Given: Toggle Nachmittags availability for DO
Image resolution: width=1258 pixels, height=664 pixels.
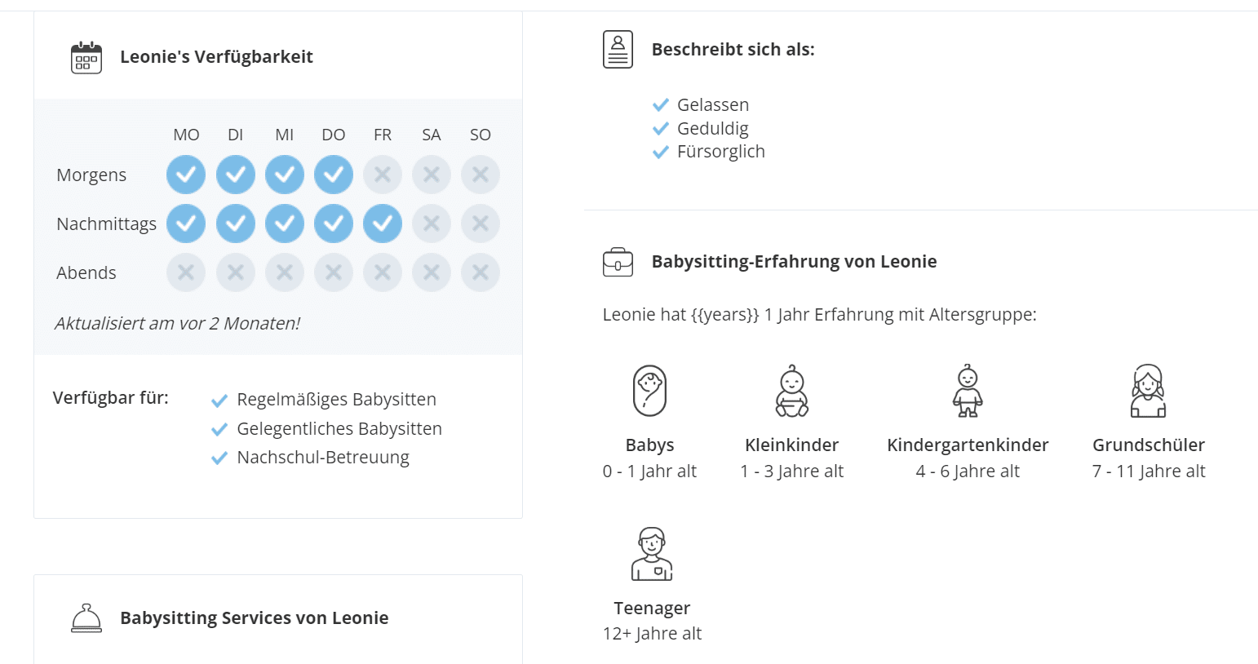Looking at the screenshot, I should coord(334,224).
